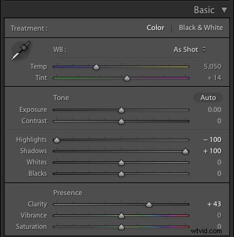Select Color treatment
The height and width of the screenshot is (237, 234).
tap(156, 28)
